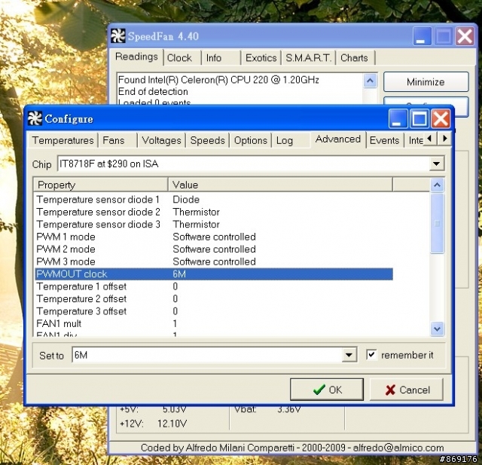Screen dimensions: 482x465
Task: Select the highlighted 'PWMOUT clock' row
Action: 214,274
